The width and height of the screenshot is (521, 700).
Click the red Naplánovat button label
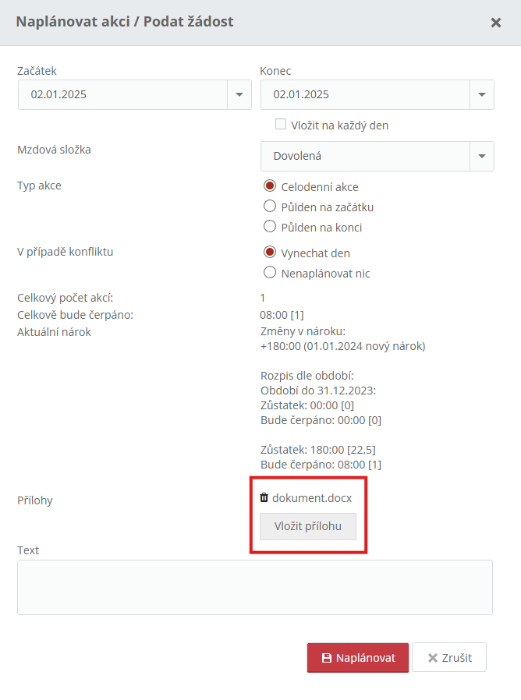click(366, 658)
